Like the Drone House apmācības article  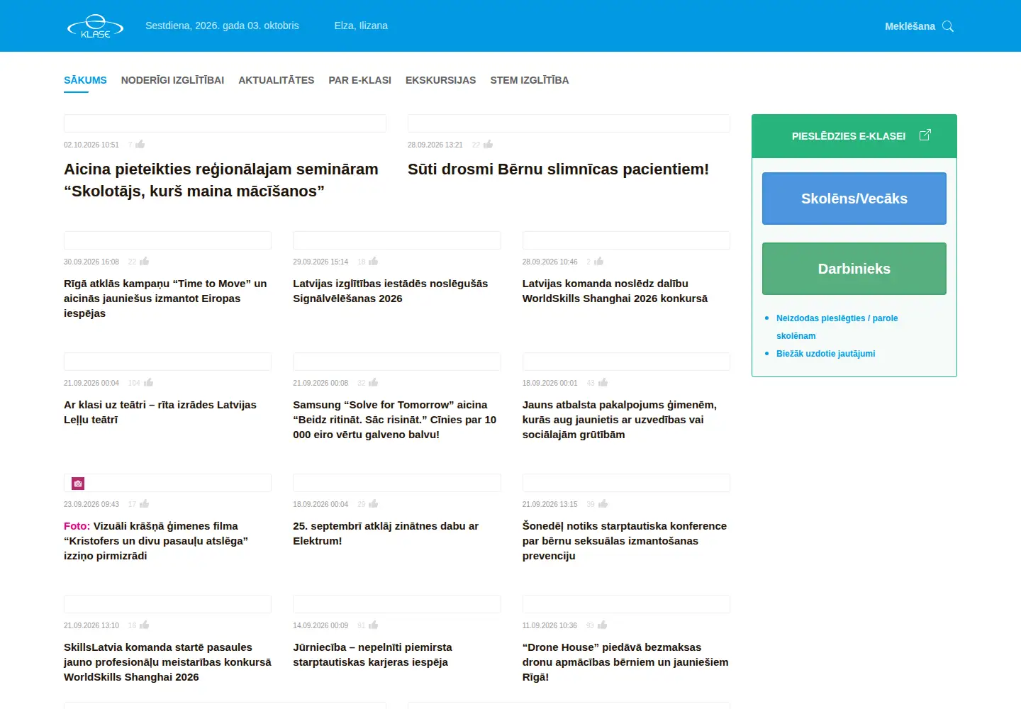tap(603, 625)
